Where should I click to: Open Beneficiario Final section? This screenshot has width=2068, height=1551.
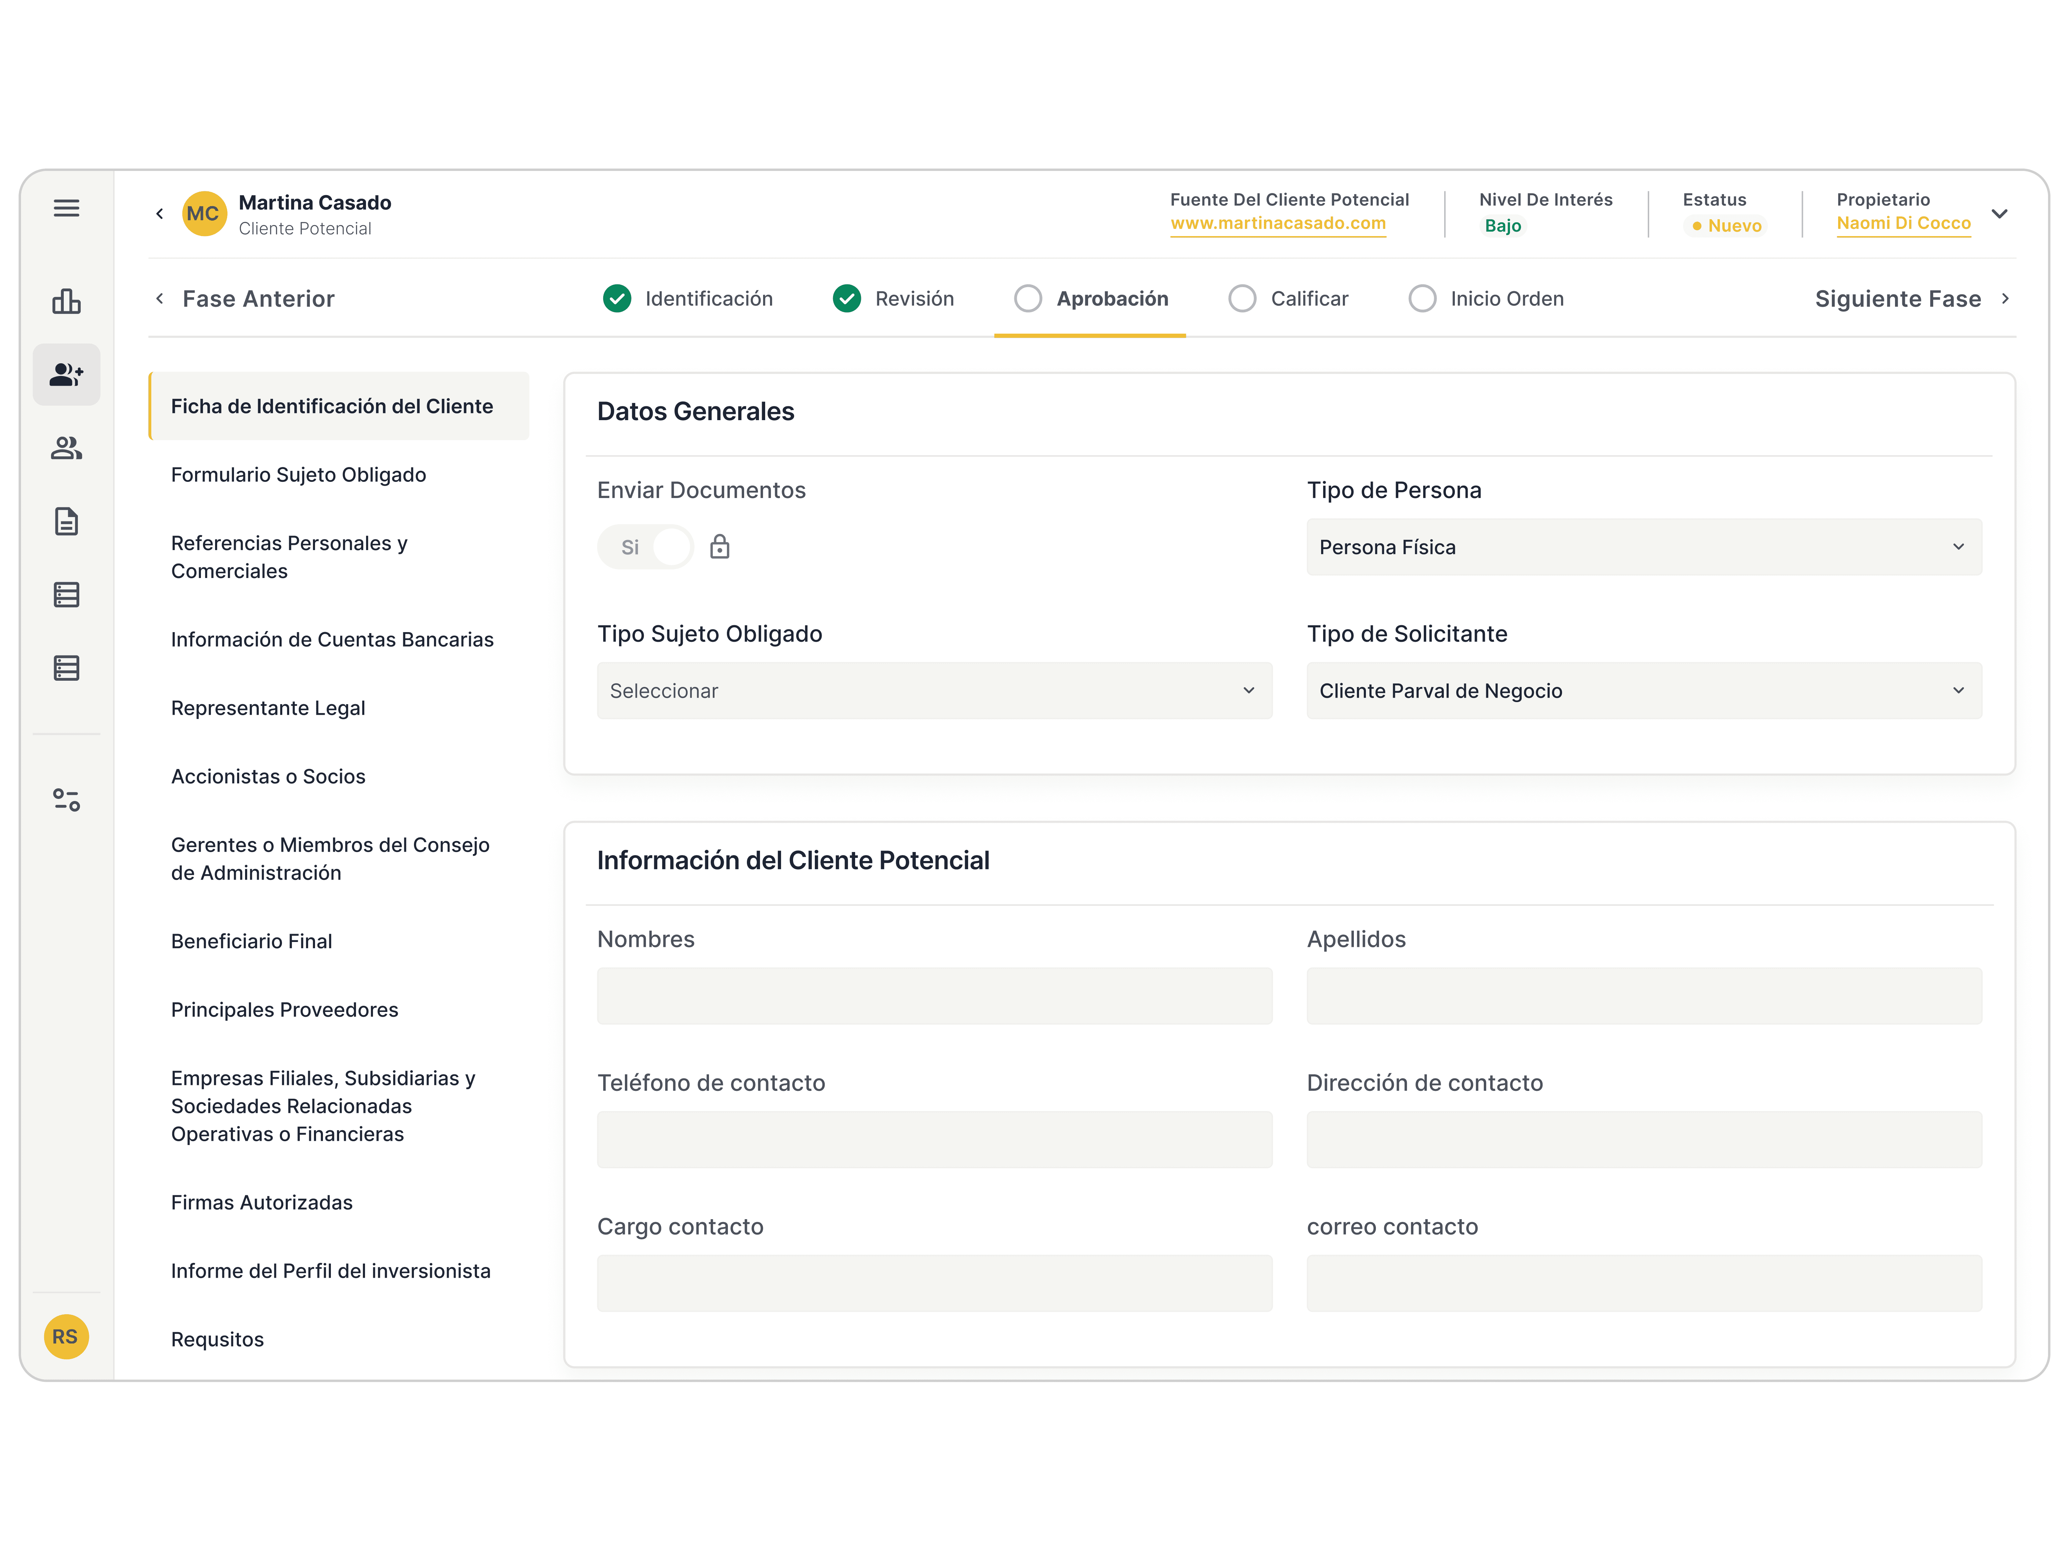[x=252, y=941]
